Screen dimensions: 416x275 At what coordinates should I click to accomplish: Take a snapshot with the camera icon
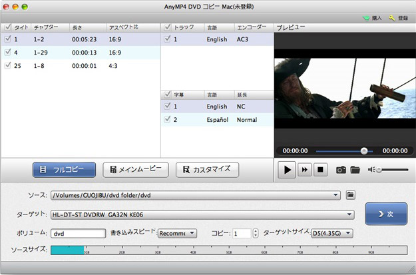pos(341,170)
